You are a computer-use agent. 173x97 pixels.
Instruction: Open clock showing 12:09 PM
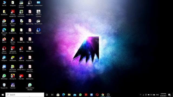(163, 95)
